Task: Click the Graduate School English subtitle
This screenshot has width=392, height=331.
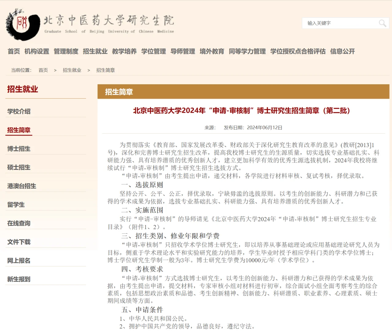Action: coord(109,31)
